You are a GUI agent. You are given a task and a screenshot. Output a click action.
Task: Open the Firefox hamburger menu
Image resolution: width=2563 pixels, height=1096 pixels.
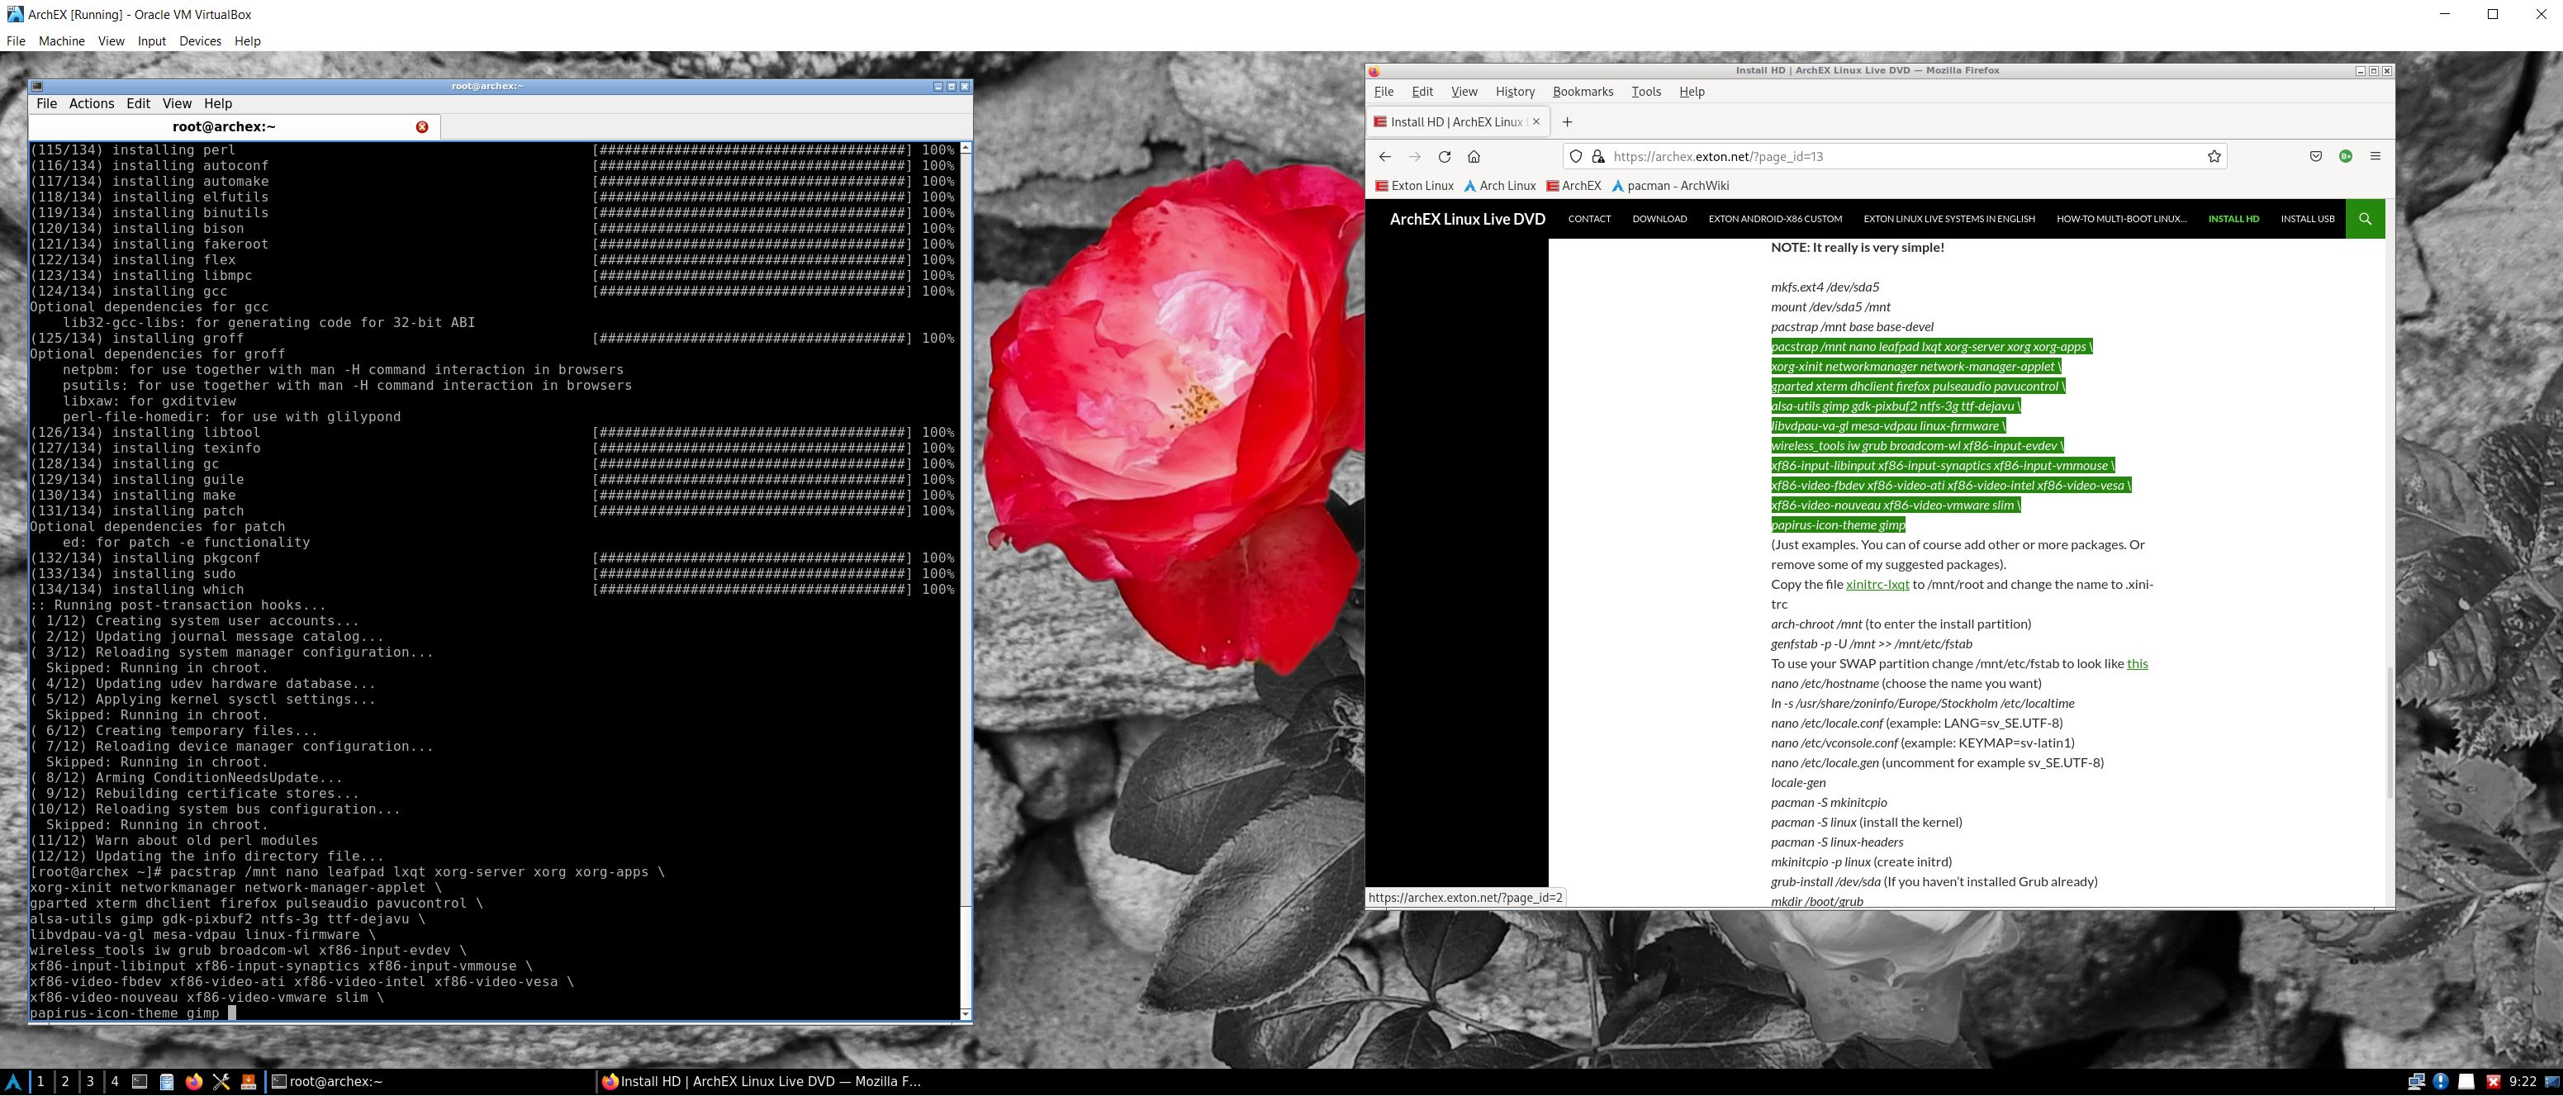click(x=2375, y=156)
